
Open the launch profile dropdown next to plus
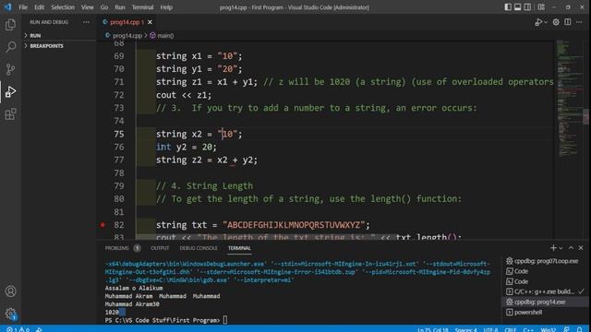click(561, 248)
